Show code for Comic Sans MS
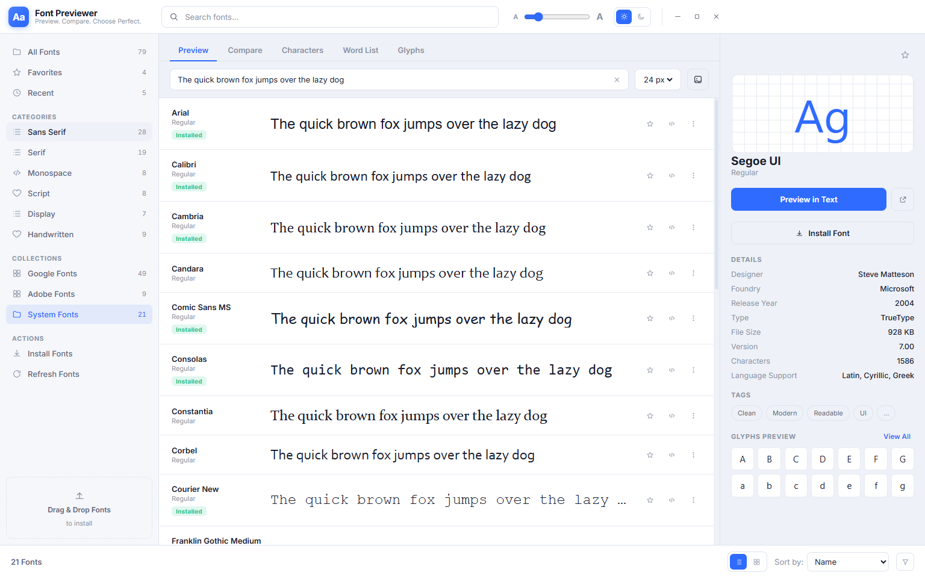Screen dimensions: 925x578 671,319
